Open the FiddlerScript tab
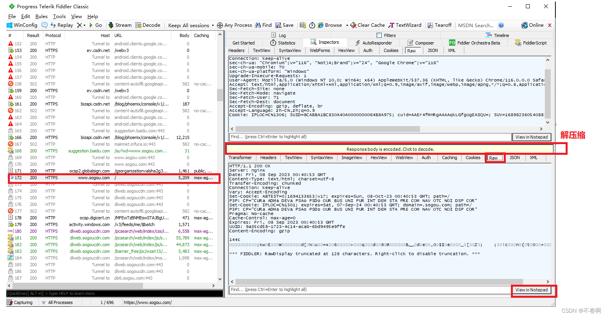The width and height of the screenshot is (607, 317). [x=531, y=43]
